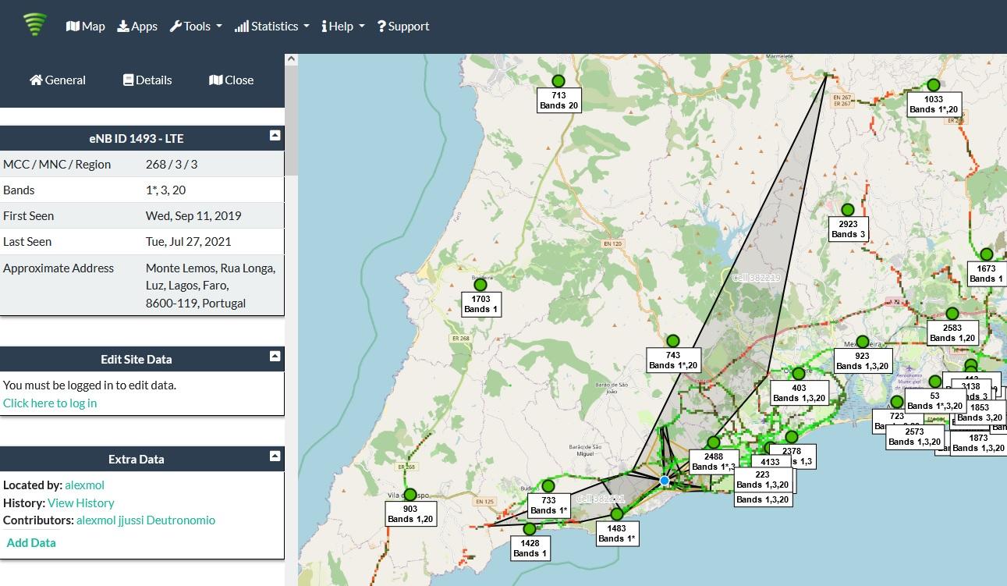Screen dimensions: 1007x586
Task: Open the Support page
Action: click(x=403, y=26)
